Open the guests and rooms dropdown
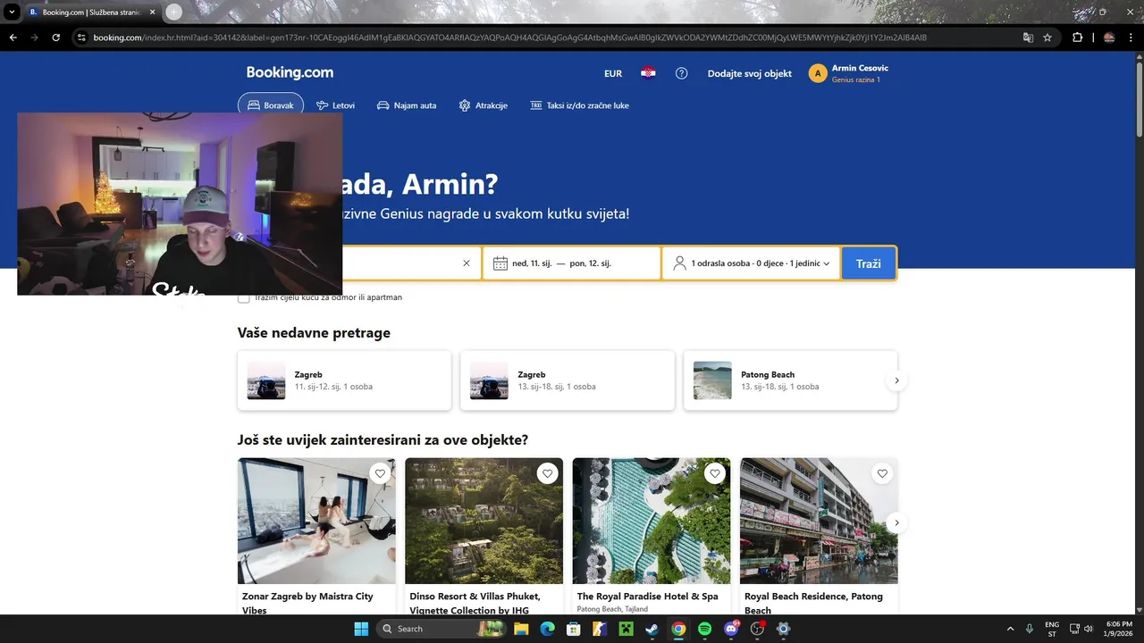 coord(751,263)
